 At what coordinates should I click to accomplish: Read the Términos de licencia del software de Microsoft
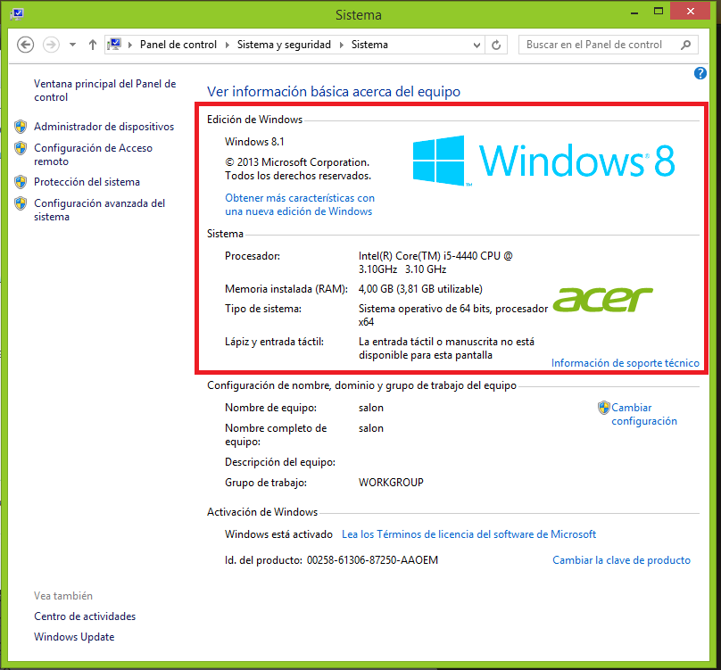tap(468, 534)
